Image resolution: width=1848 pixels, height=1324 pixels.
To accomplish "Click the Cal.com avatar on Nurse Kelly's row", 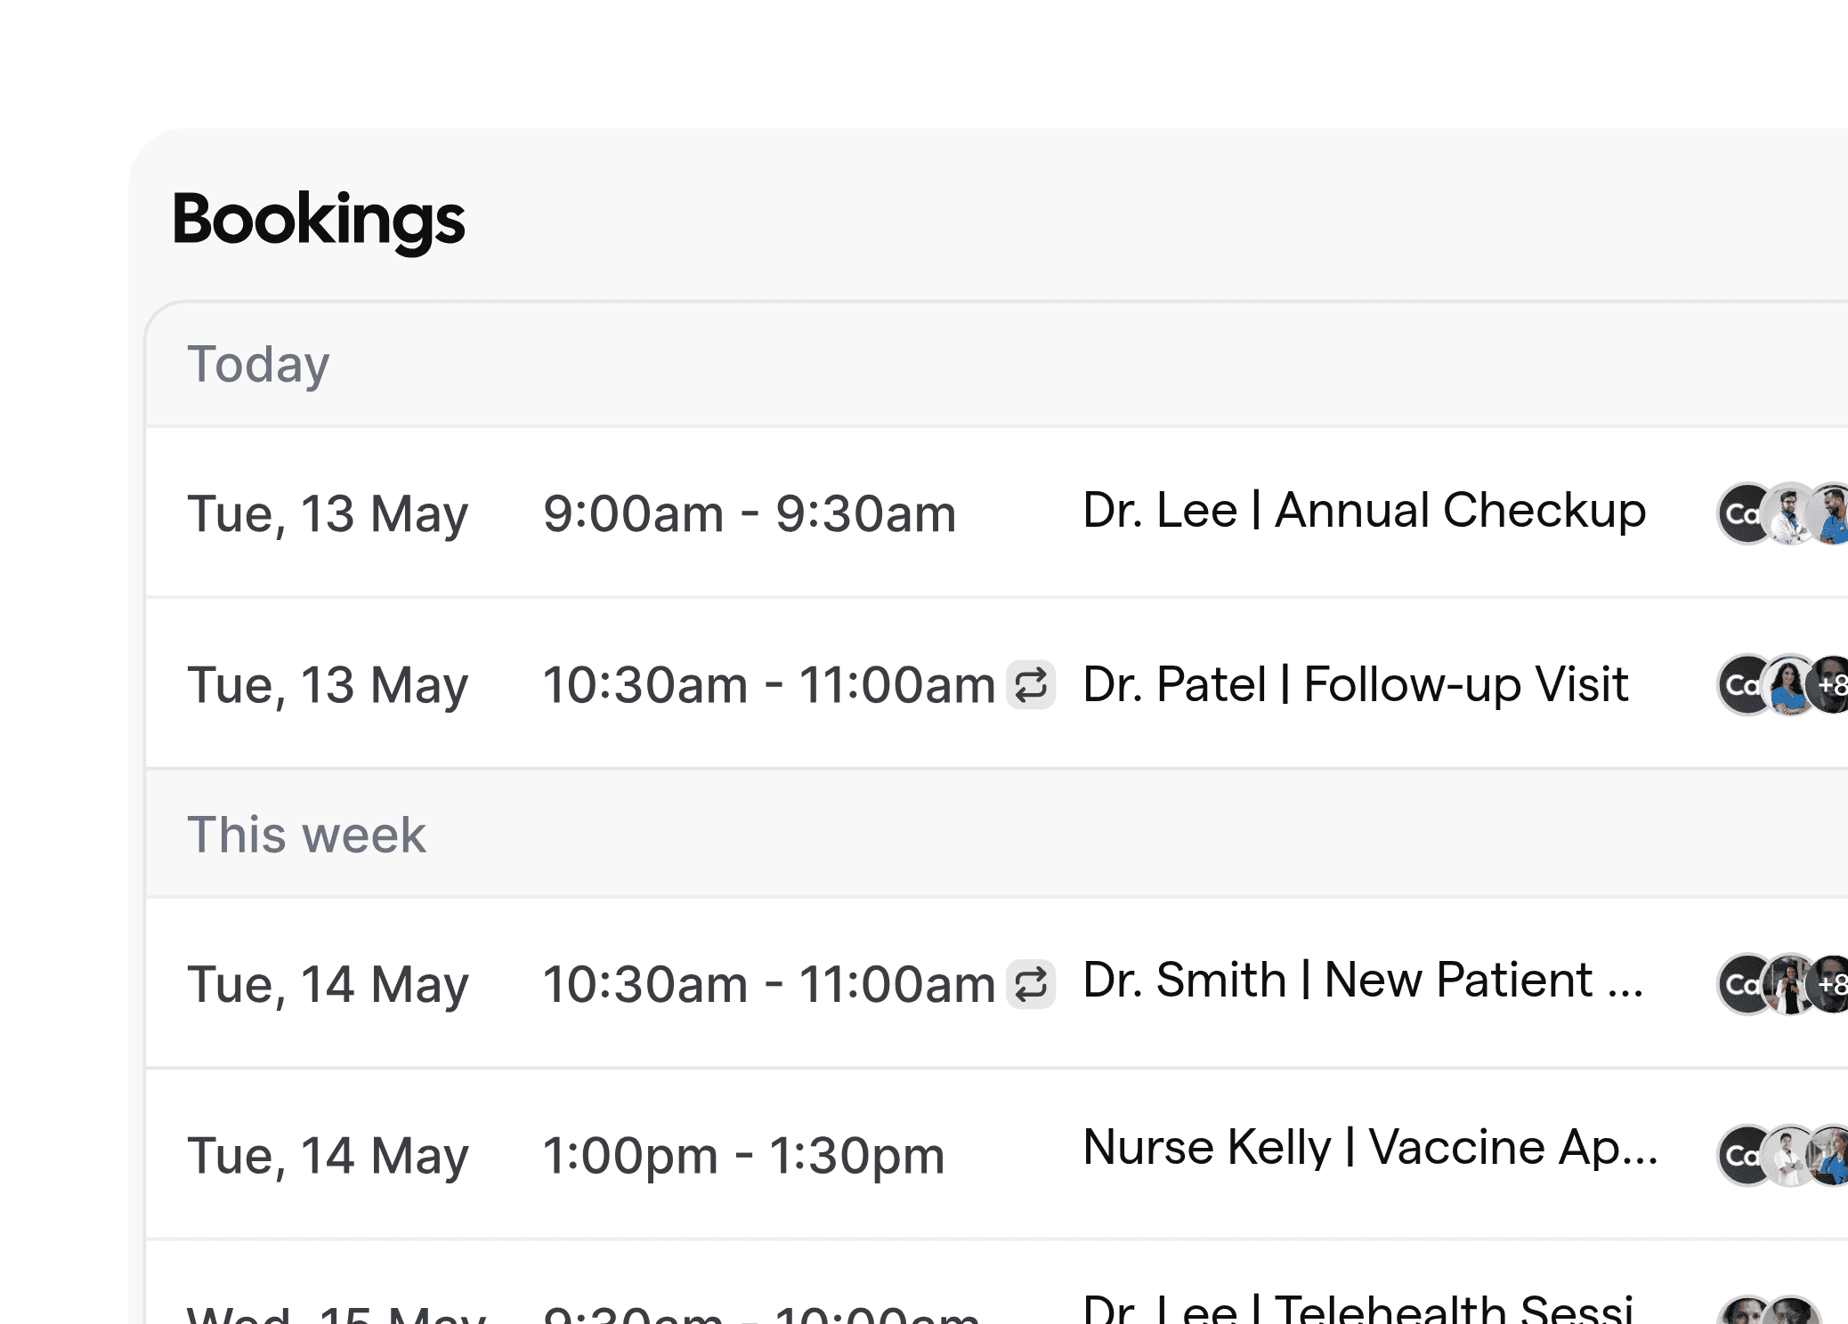I will tap(1741, 1151).
